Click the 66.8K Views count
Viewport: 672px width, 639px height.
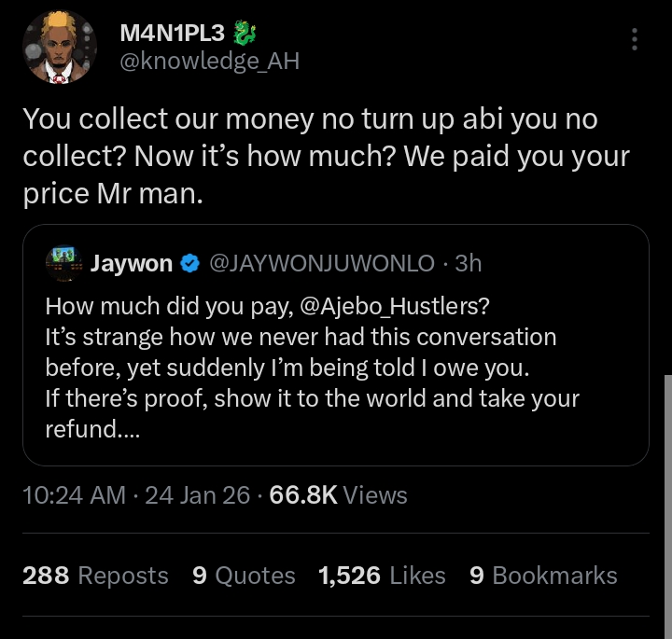(338, 494)
